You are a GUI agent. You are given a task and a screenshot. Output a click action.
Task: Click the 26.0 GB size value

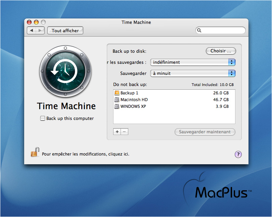pyautogui.click(x=221, y=93)
